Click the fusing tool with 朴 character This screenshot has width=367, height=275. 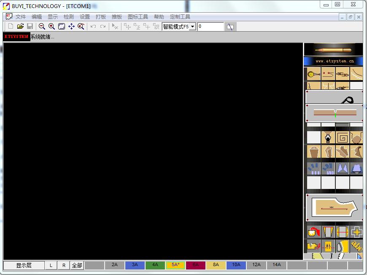pyautogui.click(x=328, y=246)
